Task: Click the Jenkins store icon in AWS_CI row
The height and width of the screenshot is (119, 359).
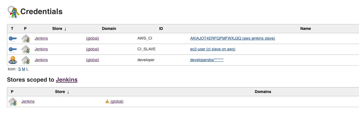Action: pos(26,38)
